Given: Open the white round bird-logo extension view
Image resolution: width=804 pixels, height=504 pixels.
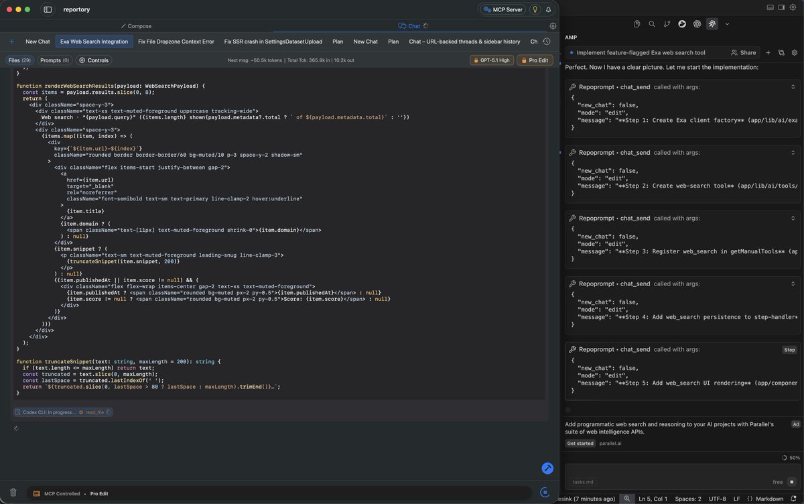Looking at the screenshot, I should (x=682, y=24).
